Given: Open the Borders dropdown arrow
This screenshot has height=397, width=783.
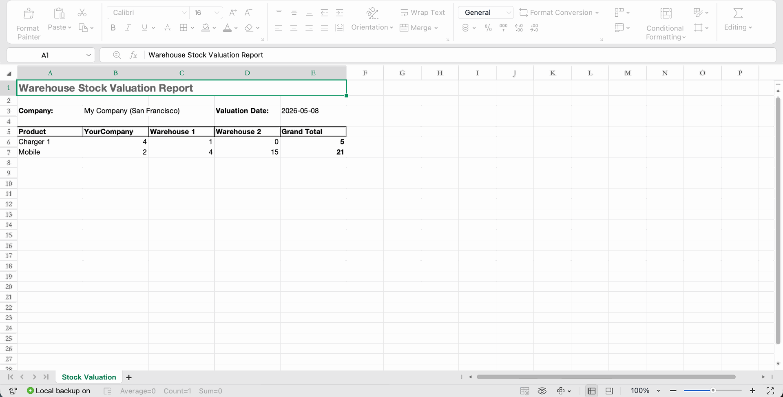Looking at the screenshot, I should coord(192,28).
